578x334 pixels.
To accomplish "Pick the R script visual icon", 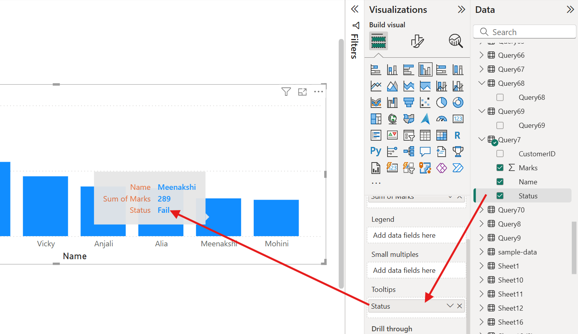I will point(457,135).
